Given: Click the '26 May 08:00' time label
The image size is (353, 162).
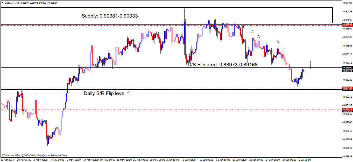Looking at the screenshot, I should (x=140, y=160).
